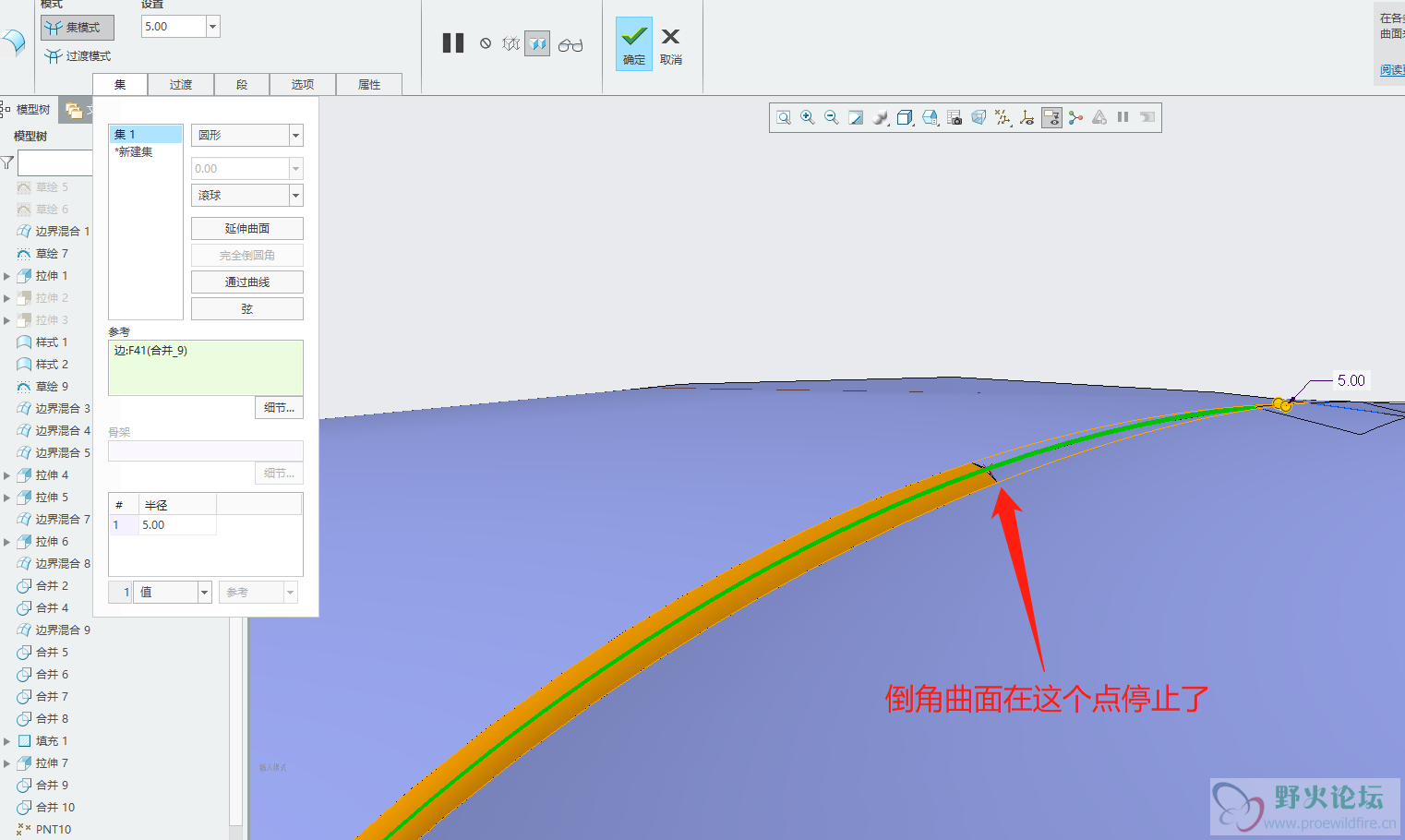Click the simulation branch nodes icon
Screen dimensions: 1405x840
pyautogui.click(x=1075, y=117)
